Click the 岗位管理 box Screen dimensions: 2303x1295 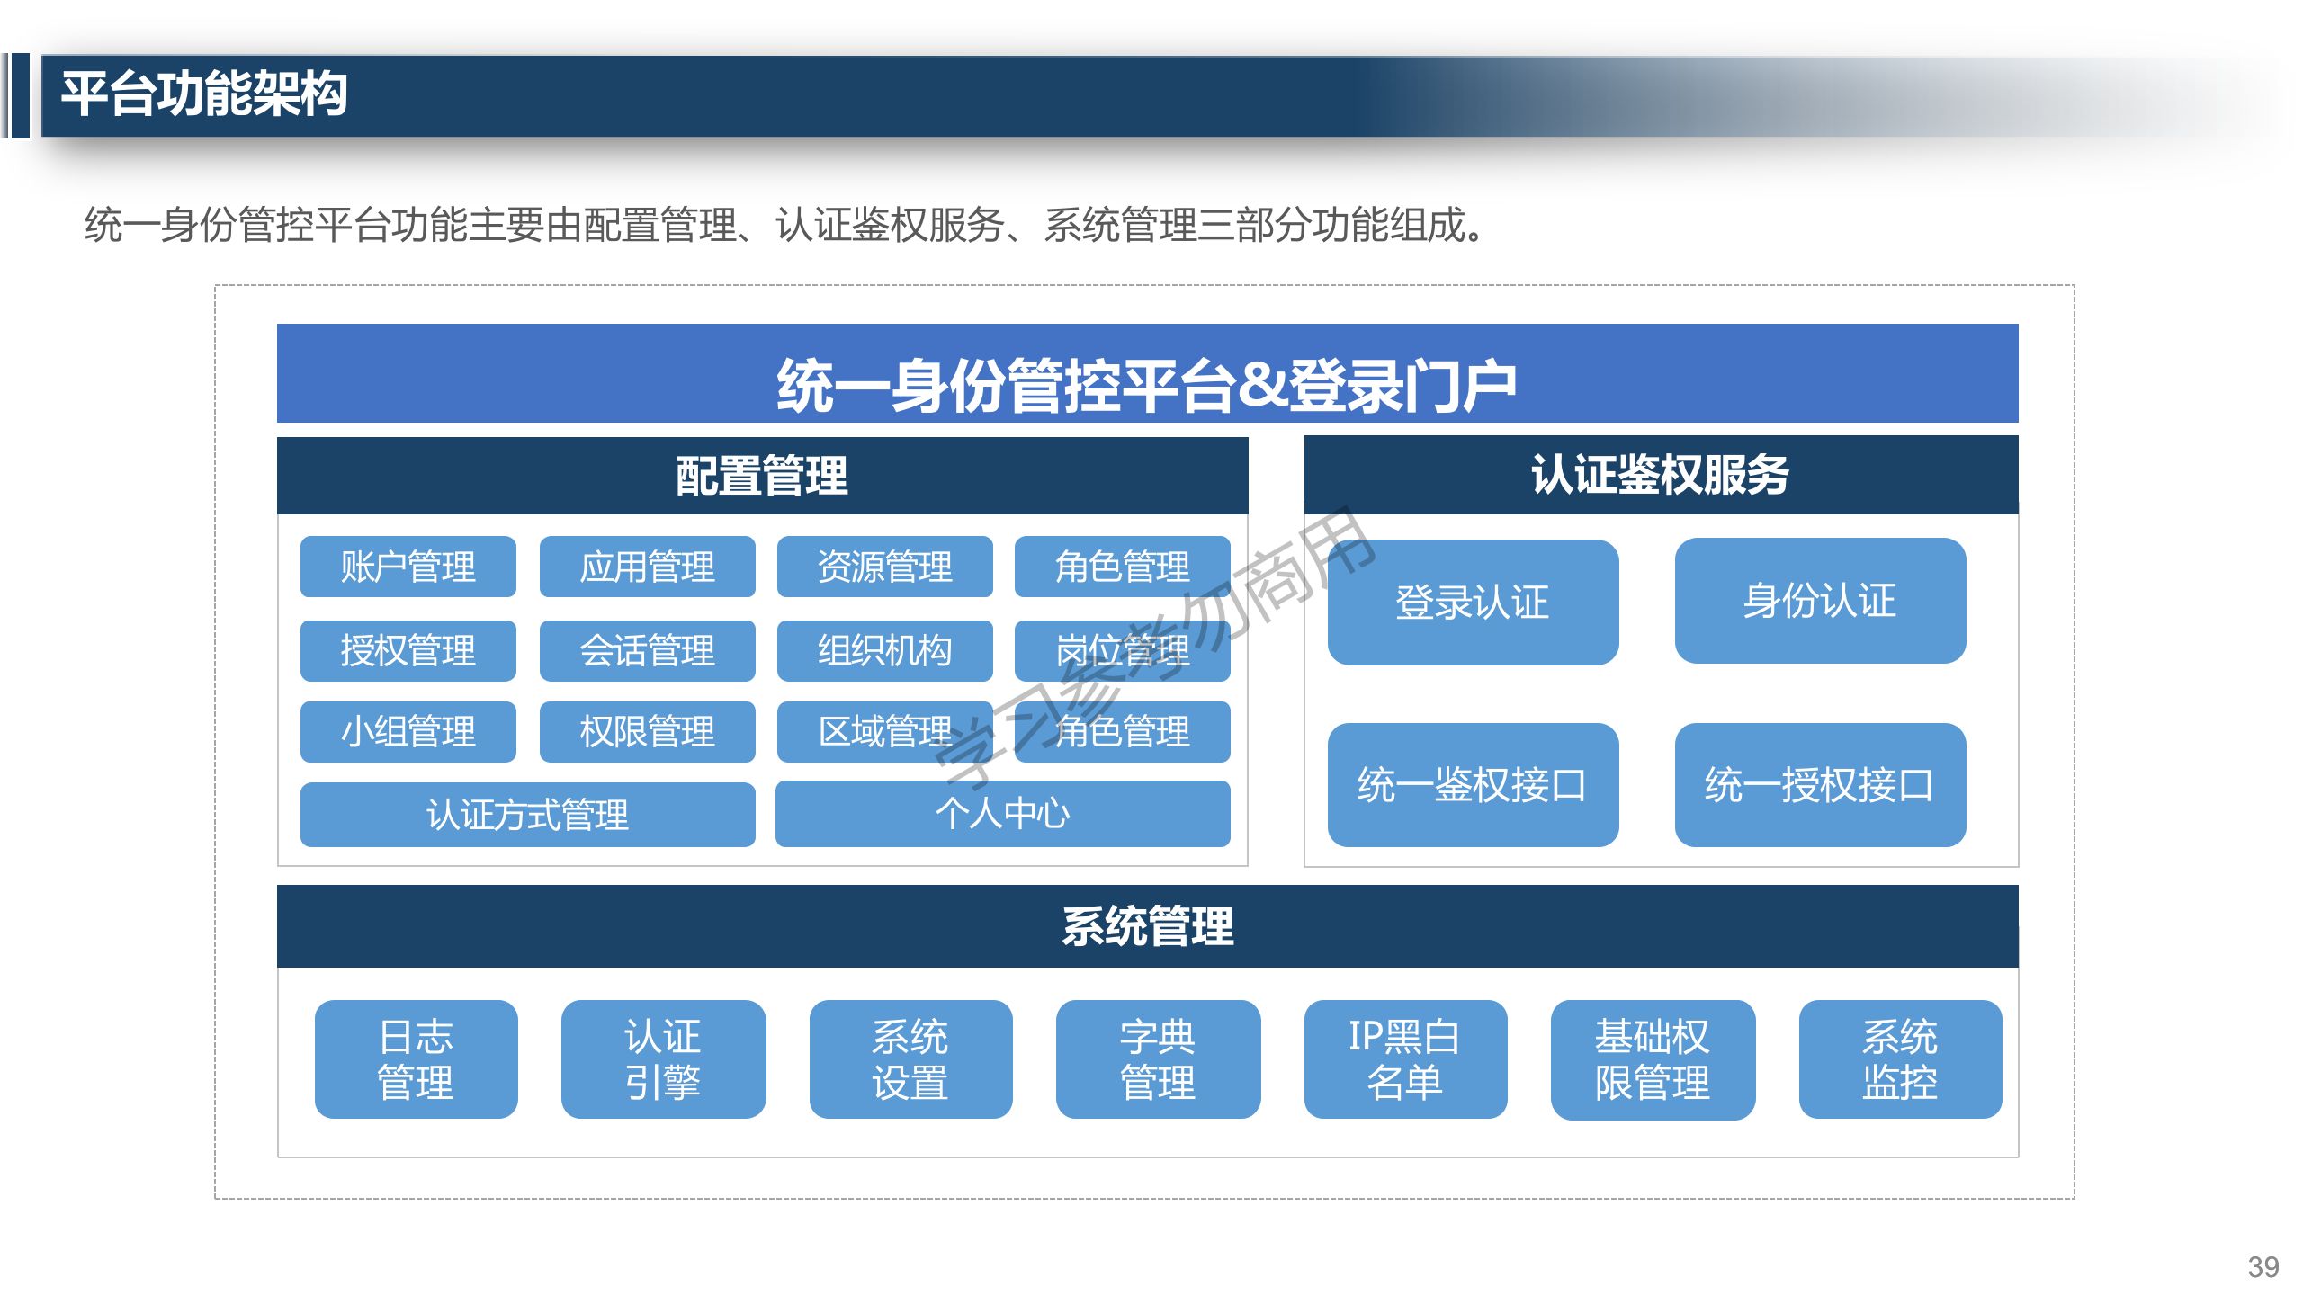[1122, 650]
